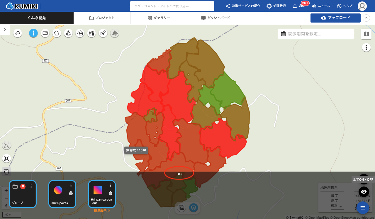Select the polygon area tool
The height and width of the screenshot is (219, 375).
(x=57, y=33)
